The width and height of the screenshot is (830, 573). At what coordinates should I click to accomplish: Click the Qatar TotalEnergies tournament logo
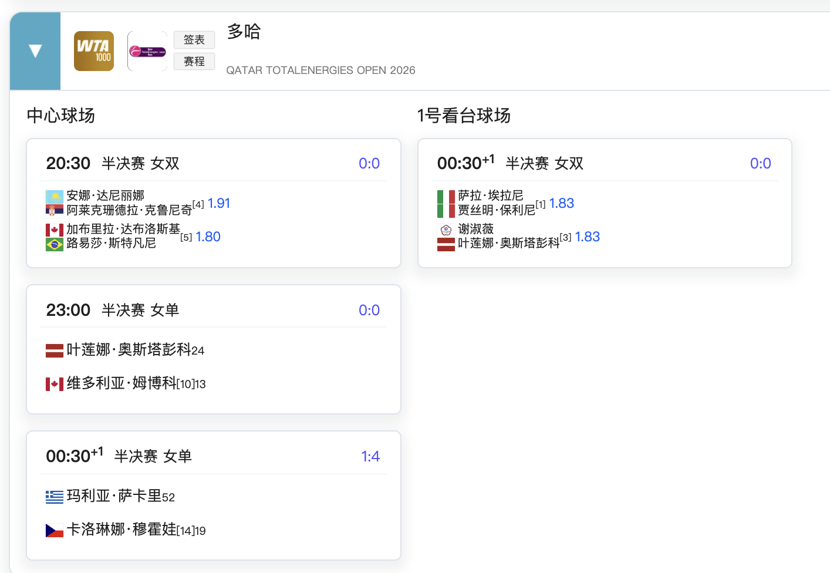[147, 51]
